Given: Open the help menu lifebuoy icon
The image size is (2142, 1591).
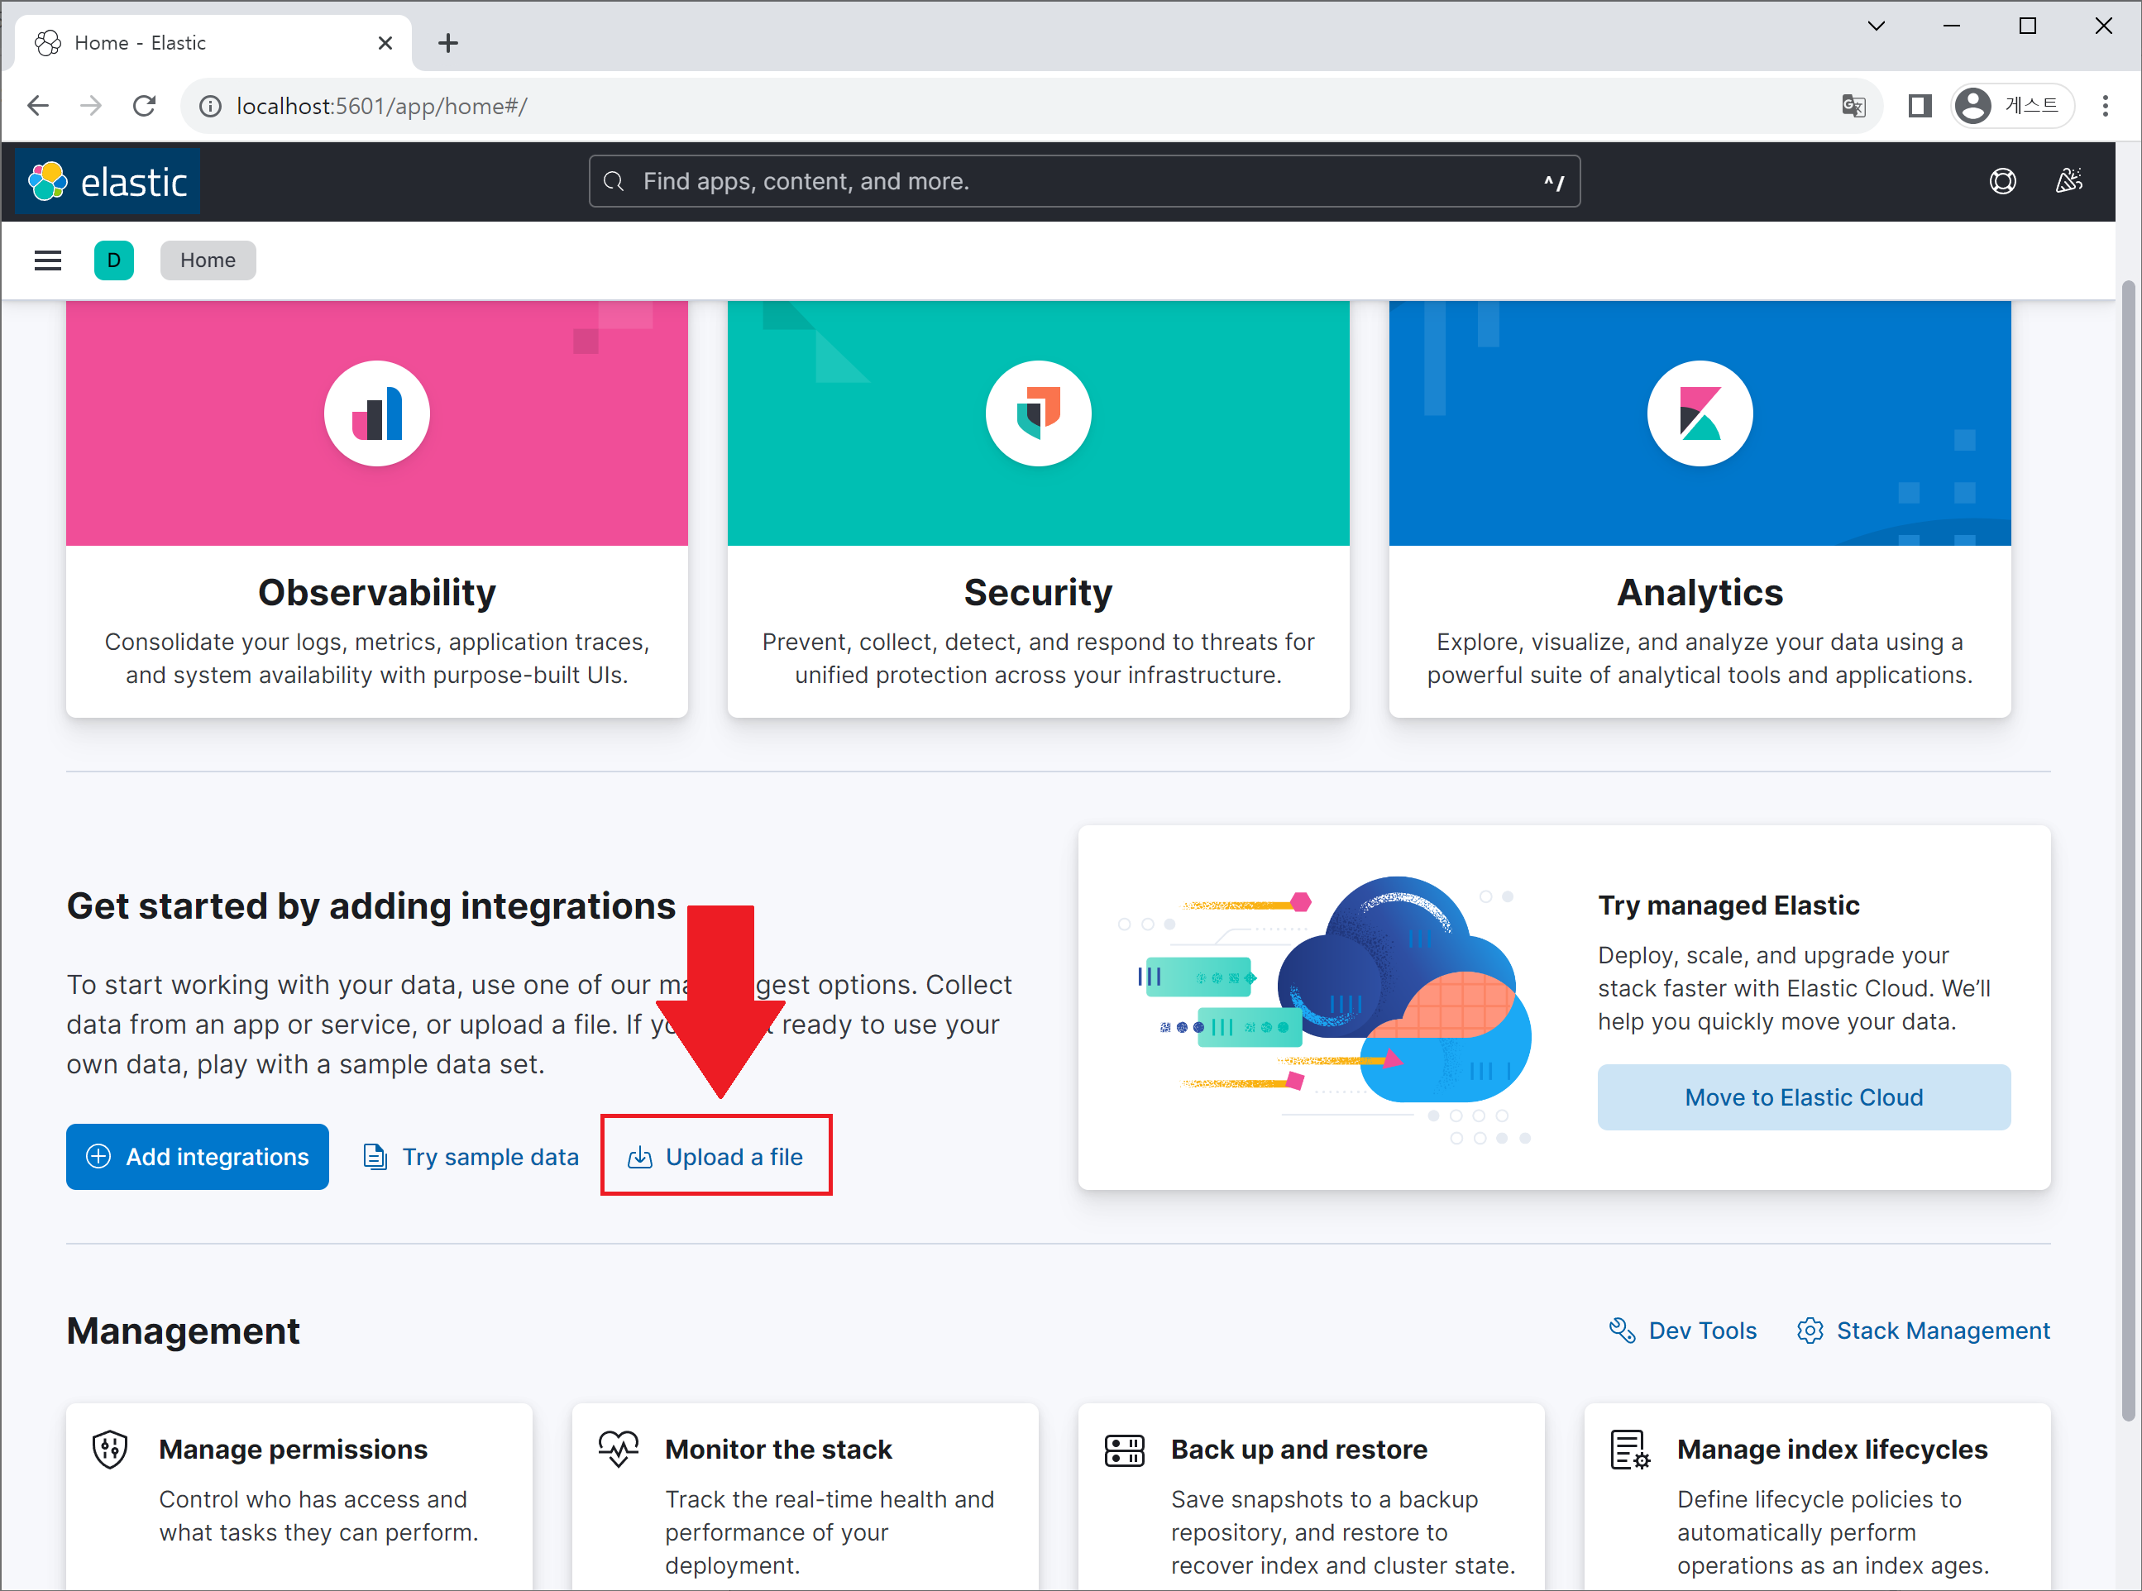Looking at the screenshot, I should pyautogui.click(x=2002, y=181).
